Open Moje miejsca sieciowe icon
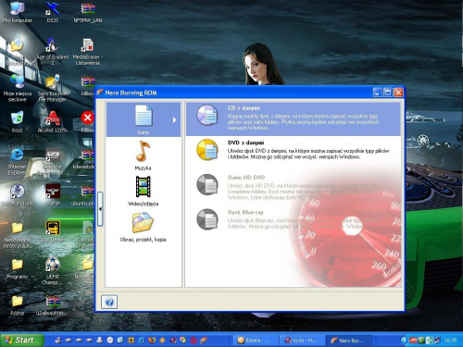The image size is (463, 347). point(18,88)
